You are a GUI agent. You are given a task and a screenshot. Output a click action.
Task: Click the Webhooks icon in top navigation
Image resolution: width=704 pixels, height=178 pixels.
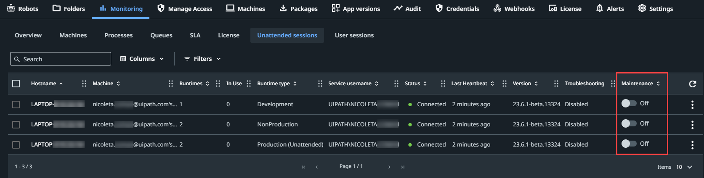(497, 8)
